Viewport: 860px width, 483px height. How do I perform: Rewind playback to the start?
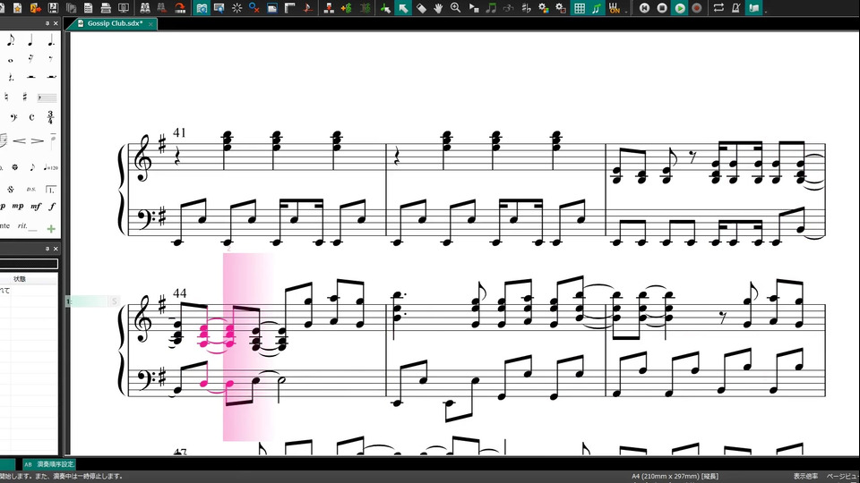[x=644, y=8]
